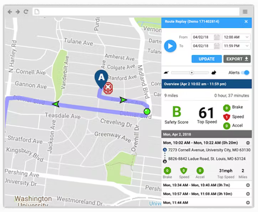Click the UPDATE button
258x212 pixels.
point(206,59)
